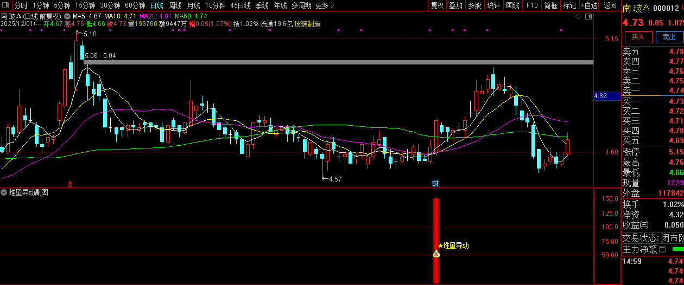Click the 14:59 trade tick row
This screenshot has width=684, height=285.
click(x=653, y=261)
